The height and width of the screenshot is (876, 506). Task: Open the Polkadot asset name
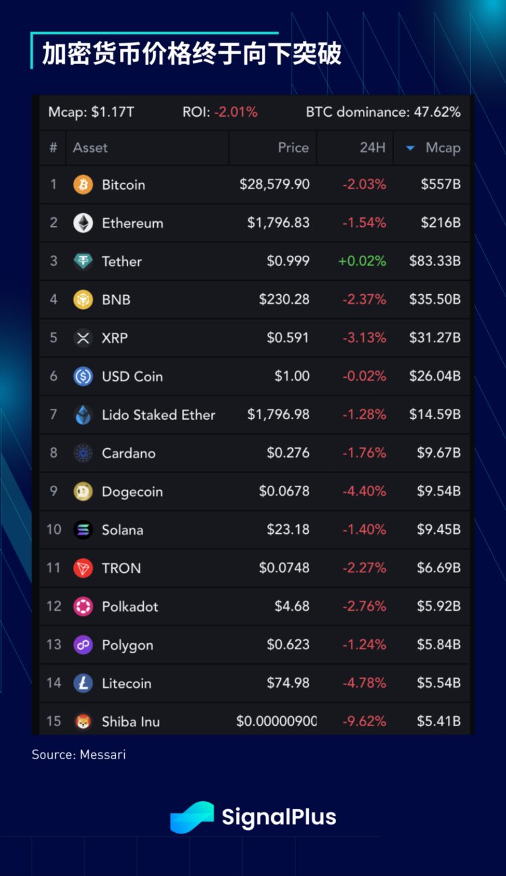130,607
